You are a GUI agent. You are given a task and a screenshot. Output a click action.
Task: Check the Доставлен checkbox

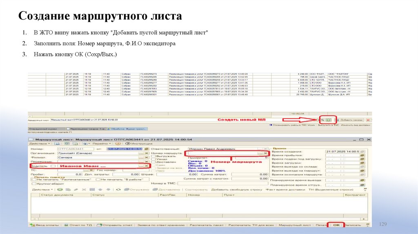[153, 162]
